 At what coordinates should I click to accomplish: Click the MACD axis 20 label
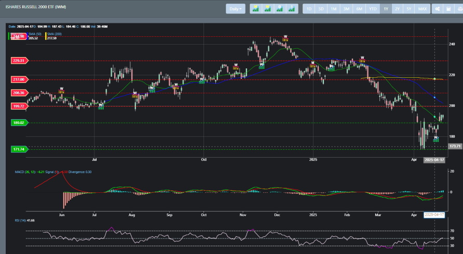[452, 171]
